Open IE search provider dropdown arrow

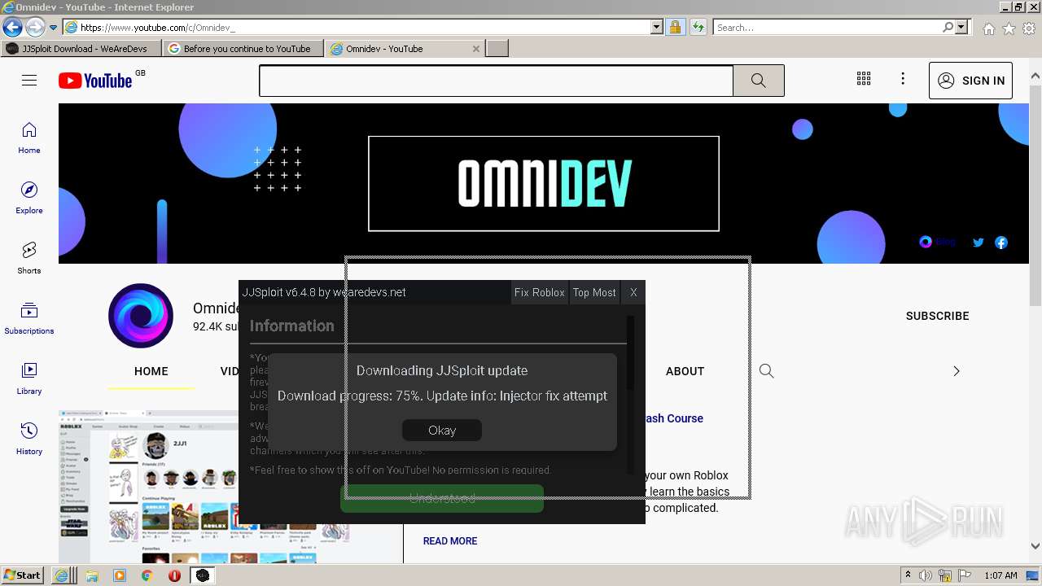point(961,27)
